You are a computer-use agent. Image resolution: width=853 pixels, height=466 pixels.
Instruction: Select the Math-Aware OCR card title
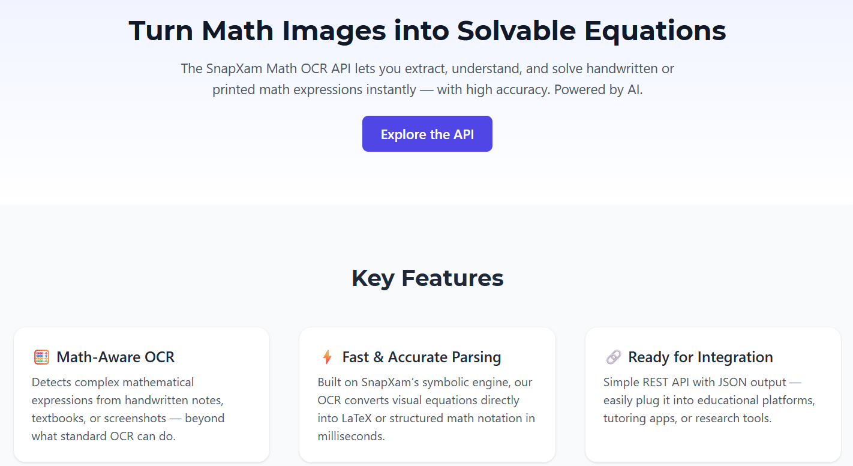115,357
